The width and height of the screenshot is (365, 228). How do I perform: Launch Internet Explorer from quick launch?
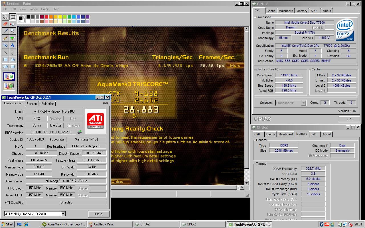[26, 224]
